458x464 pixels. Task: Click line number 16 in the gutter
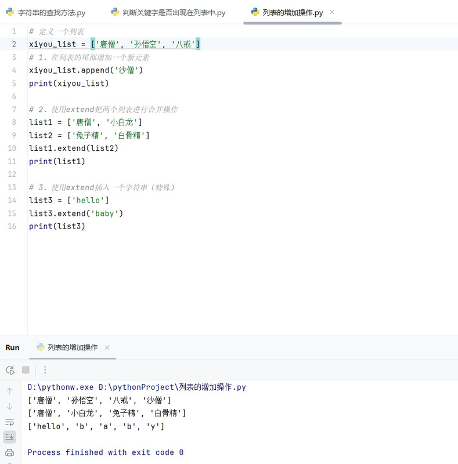click(x=12, y=226)
